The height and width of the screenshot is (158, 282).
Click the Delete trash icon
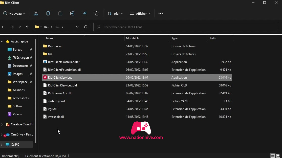(97, 13)
